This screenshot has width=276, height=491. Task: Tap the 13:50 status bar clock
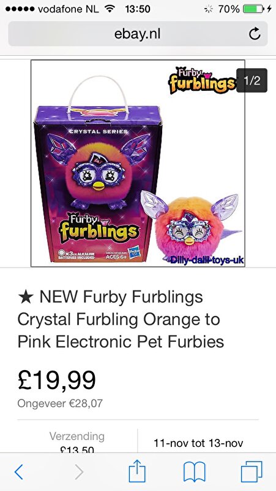(x=137, y=9)
